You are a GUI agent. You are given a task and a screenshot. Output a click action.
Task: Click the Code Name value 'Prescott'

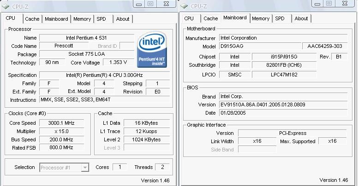tap(64, 46)
